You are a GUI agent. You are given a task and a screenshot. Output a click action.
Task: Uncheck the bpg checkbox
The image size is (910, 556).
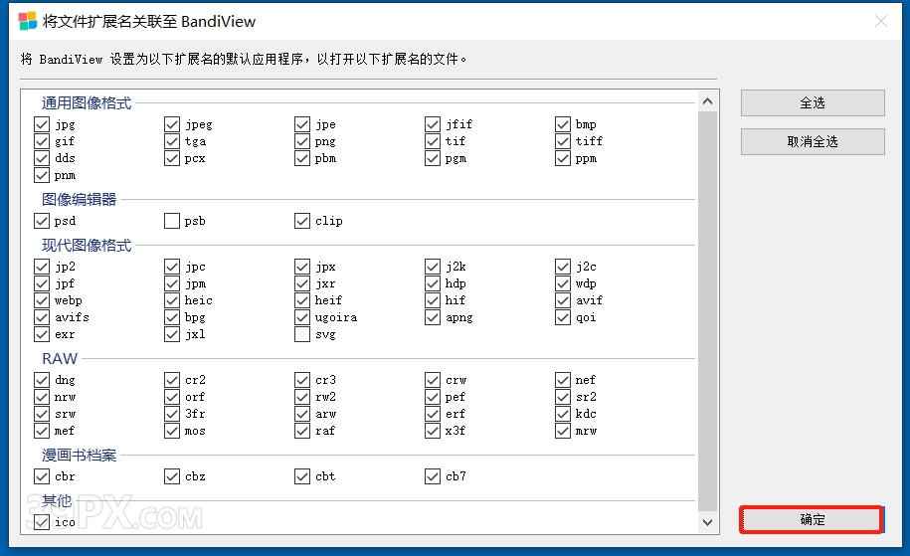coord(172,317)
